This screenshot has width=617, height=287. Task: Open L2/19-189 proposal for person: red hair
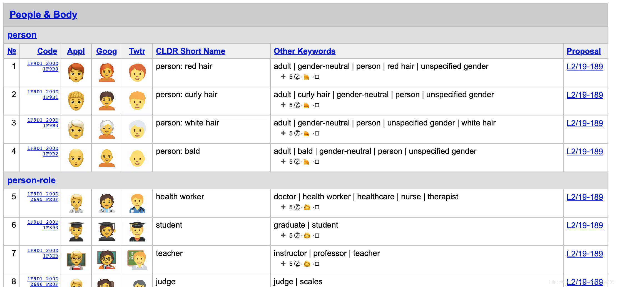(585, 67)
